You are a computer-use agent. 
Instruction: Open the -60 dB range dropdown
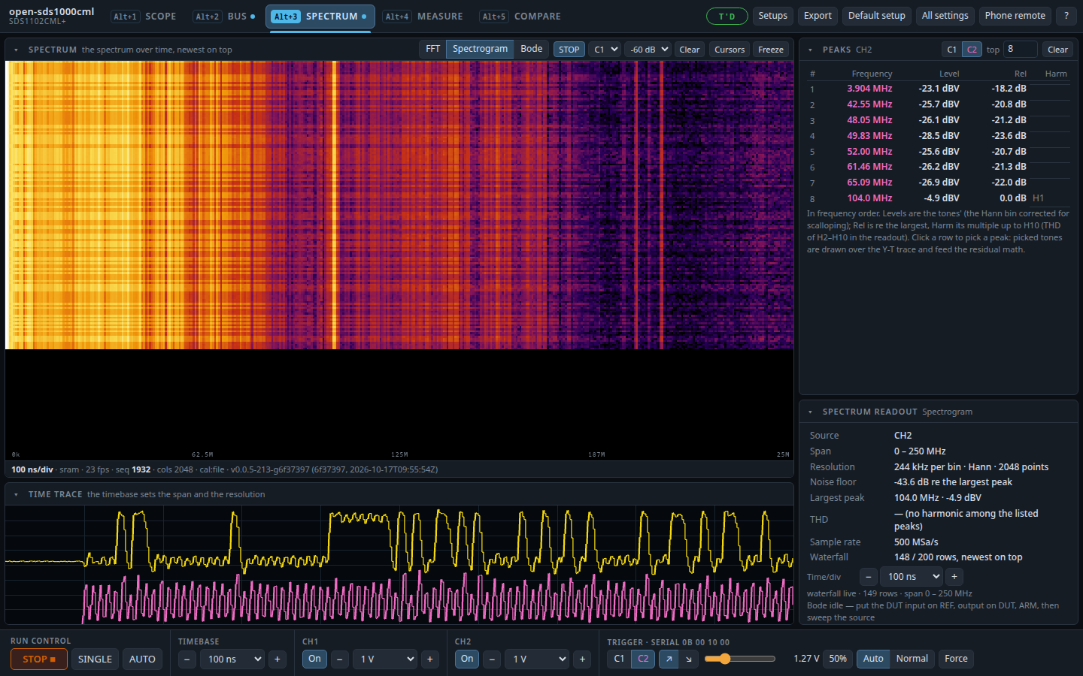[x=648, y=50]
